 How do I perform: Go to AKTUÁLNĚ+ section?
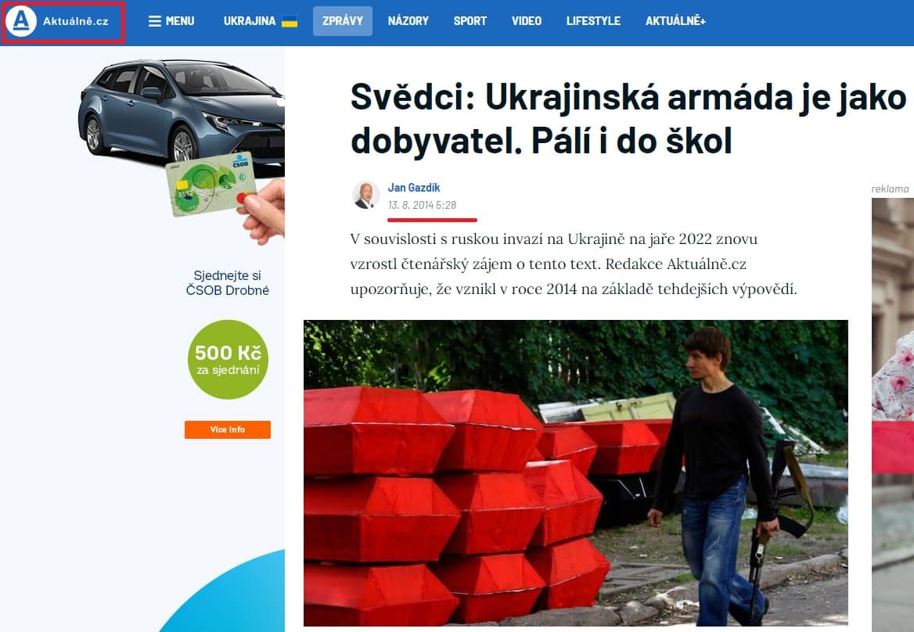tap(675, 22)
